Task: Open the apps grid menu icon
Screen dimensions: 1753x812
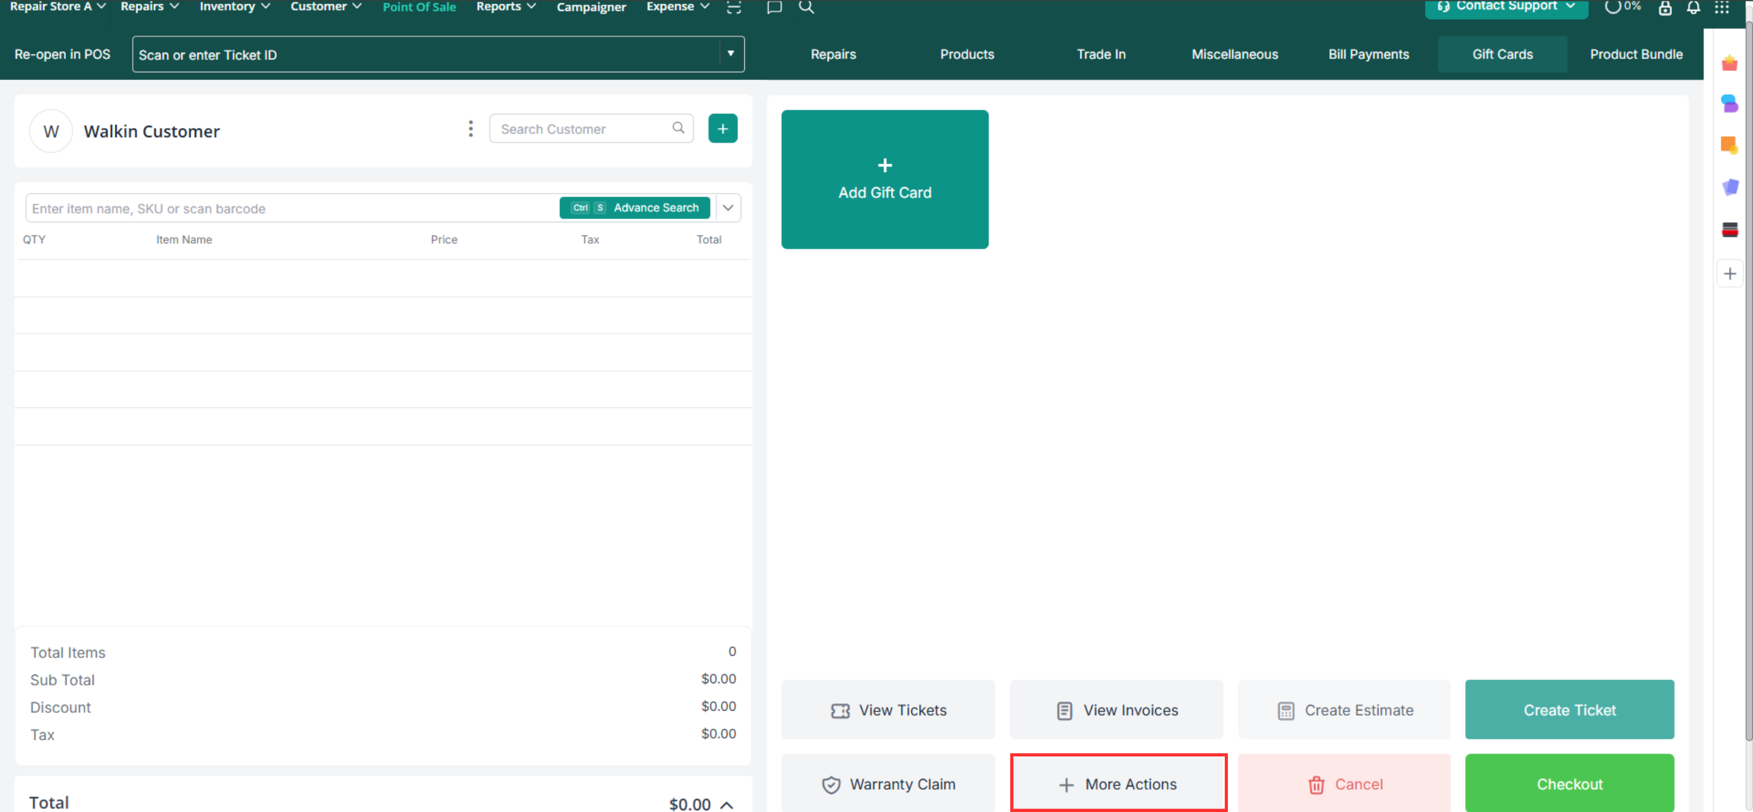Action: 1722,7
